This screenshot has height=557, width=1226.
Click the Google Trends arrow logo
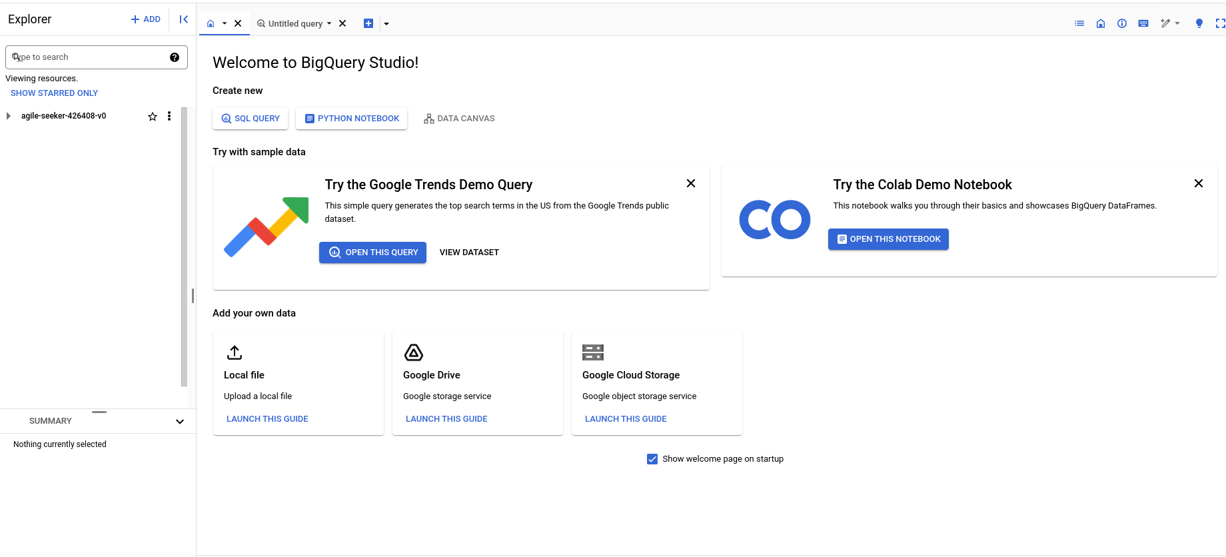pyautogui.click(x=266, y=227)
